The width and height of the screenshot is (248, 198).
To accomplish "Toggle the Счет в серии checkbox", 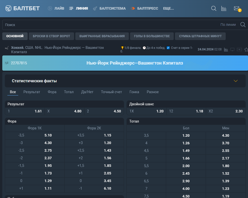I will 168,48.
